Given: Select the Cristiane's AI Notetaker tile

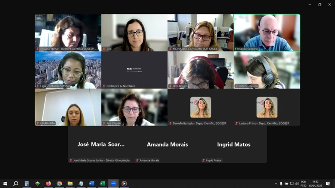Looking at the screenshot, I should pyautogui.click(x=134, y=70).
